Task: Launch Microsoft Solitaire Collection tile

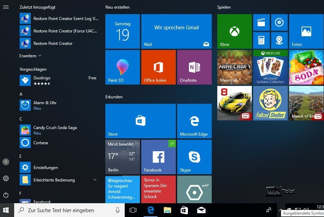Action: [270, 67]
